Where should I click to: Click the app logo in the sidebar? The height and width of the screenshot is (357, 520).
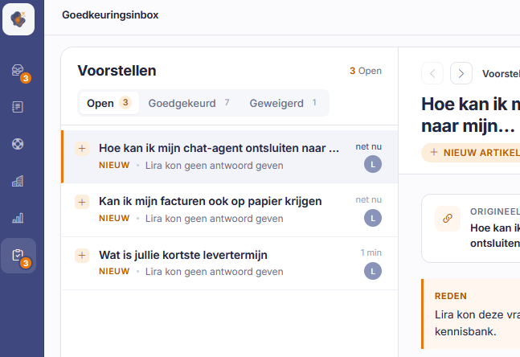(x=18, y=19)
